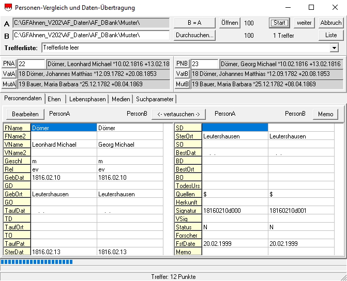
Task: Swap persons with vertauschen button
Action: [178, 114]
